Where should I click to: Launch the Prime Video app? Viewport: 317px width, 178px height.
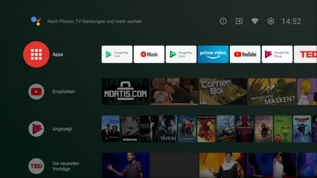[213, 54]
